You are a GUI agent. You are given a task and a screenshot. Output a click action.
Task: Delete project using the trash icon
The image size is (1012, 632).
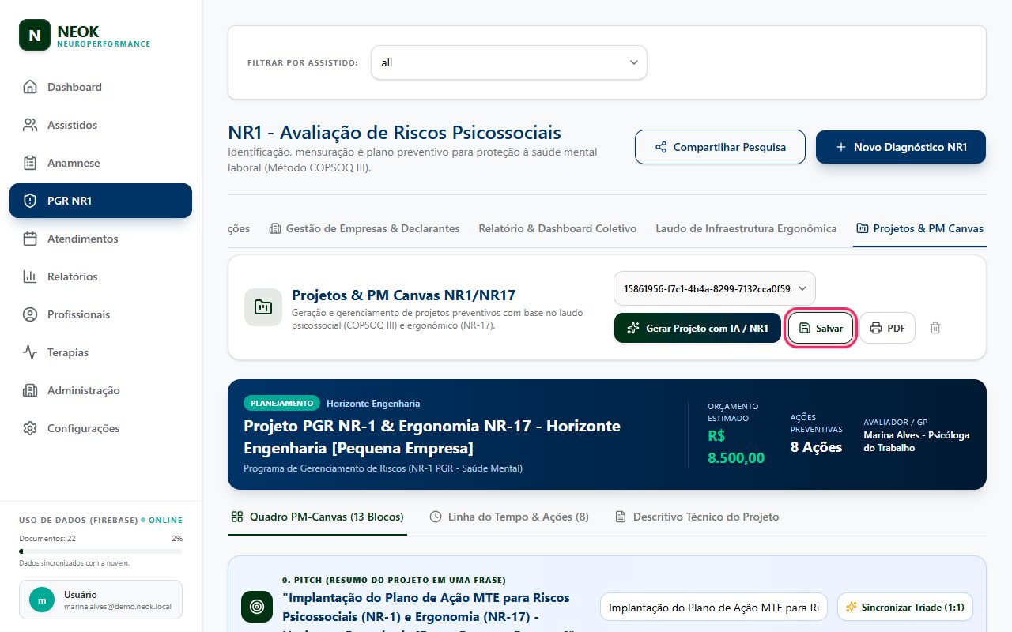pyautogui.click(x=935, y=328)
